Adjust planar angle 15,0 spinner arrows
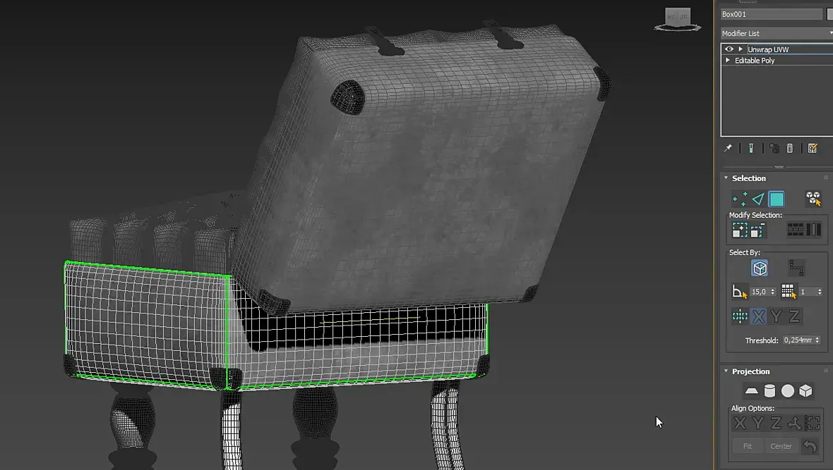The image size is (833, 470). click(773, 292)
